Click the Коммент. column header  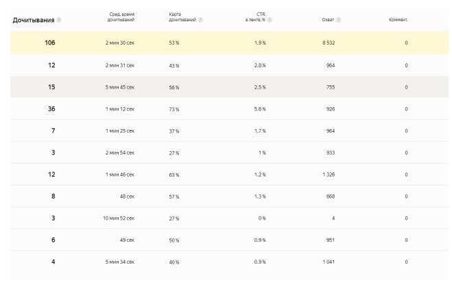[398, 19]
